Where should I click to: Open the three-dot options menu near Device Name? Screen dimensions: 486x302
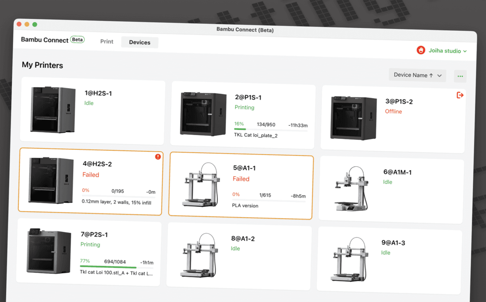point(459,76)
